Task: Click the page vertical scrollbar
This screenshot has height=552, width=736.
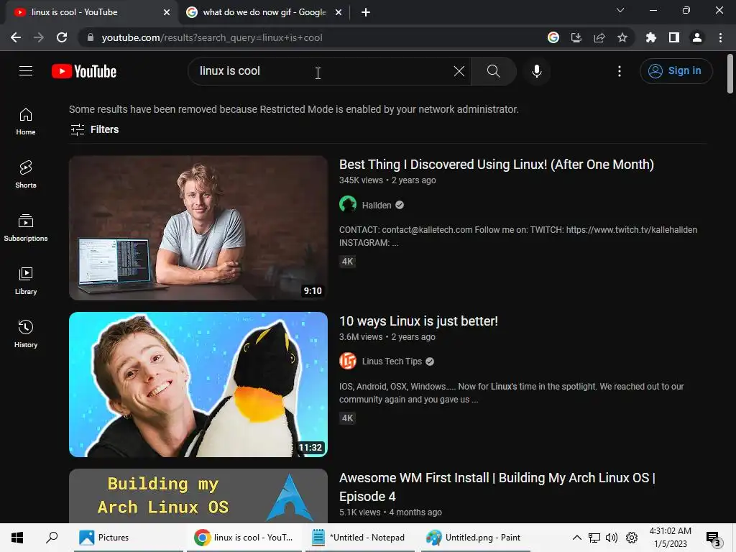Action: click(x=730, y=74)
